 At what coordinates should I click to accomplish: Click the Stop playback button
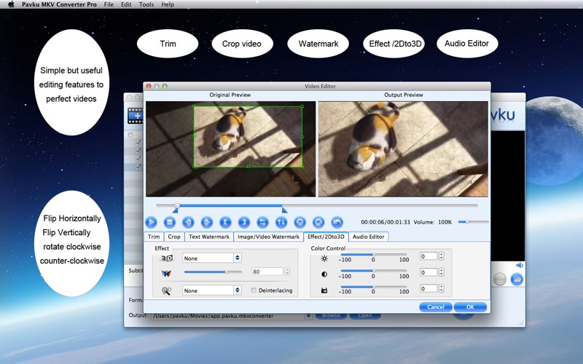click(x=170, y=222)
